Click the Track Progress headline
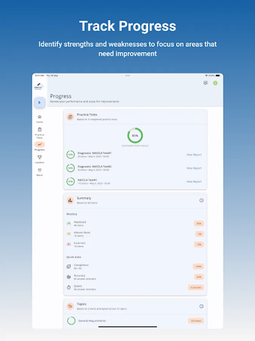Screen dimensions: 255x341 pyautogui.click(x=128, y=26)
